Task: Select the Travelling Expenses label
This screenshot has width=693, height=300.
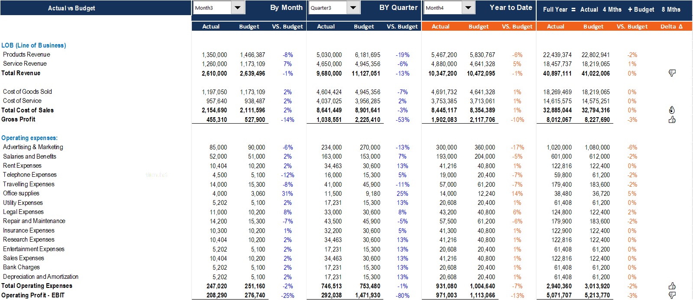Action: [x=29, y=184]
